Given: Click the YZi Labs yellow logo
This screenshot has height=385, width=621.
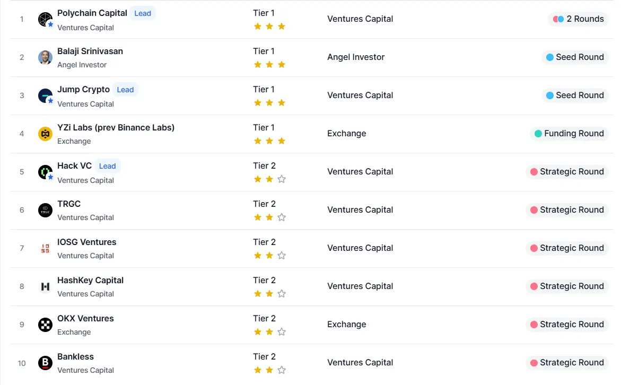Looking at the screenshot, I should coord(46,134).
